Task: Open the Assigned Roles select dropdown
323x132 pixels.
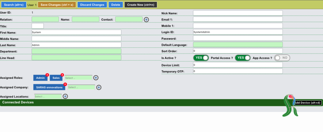Action: point(78,78)
